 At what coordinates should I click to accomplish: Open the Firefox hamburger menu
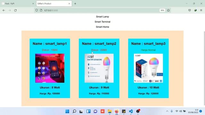click(201, 10)
